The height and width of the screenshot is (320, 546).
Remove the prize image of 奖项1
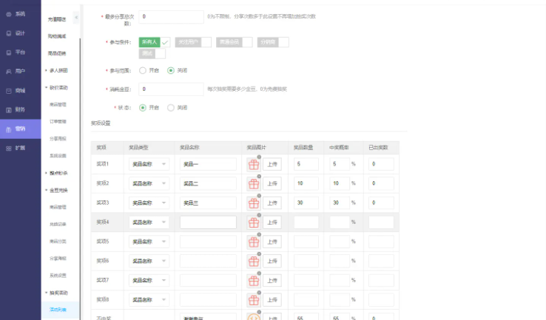pos(259,157)
